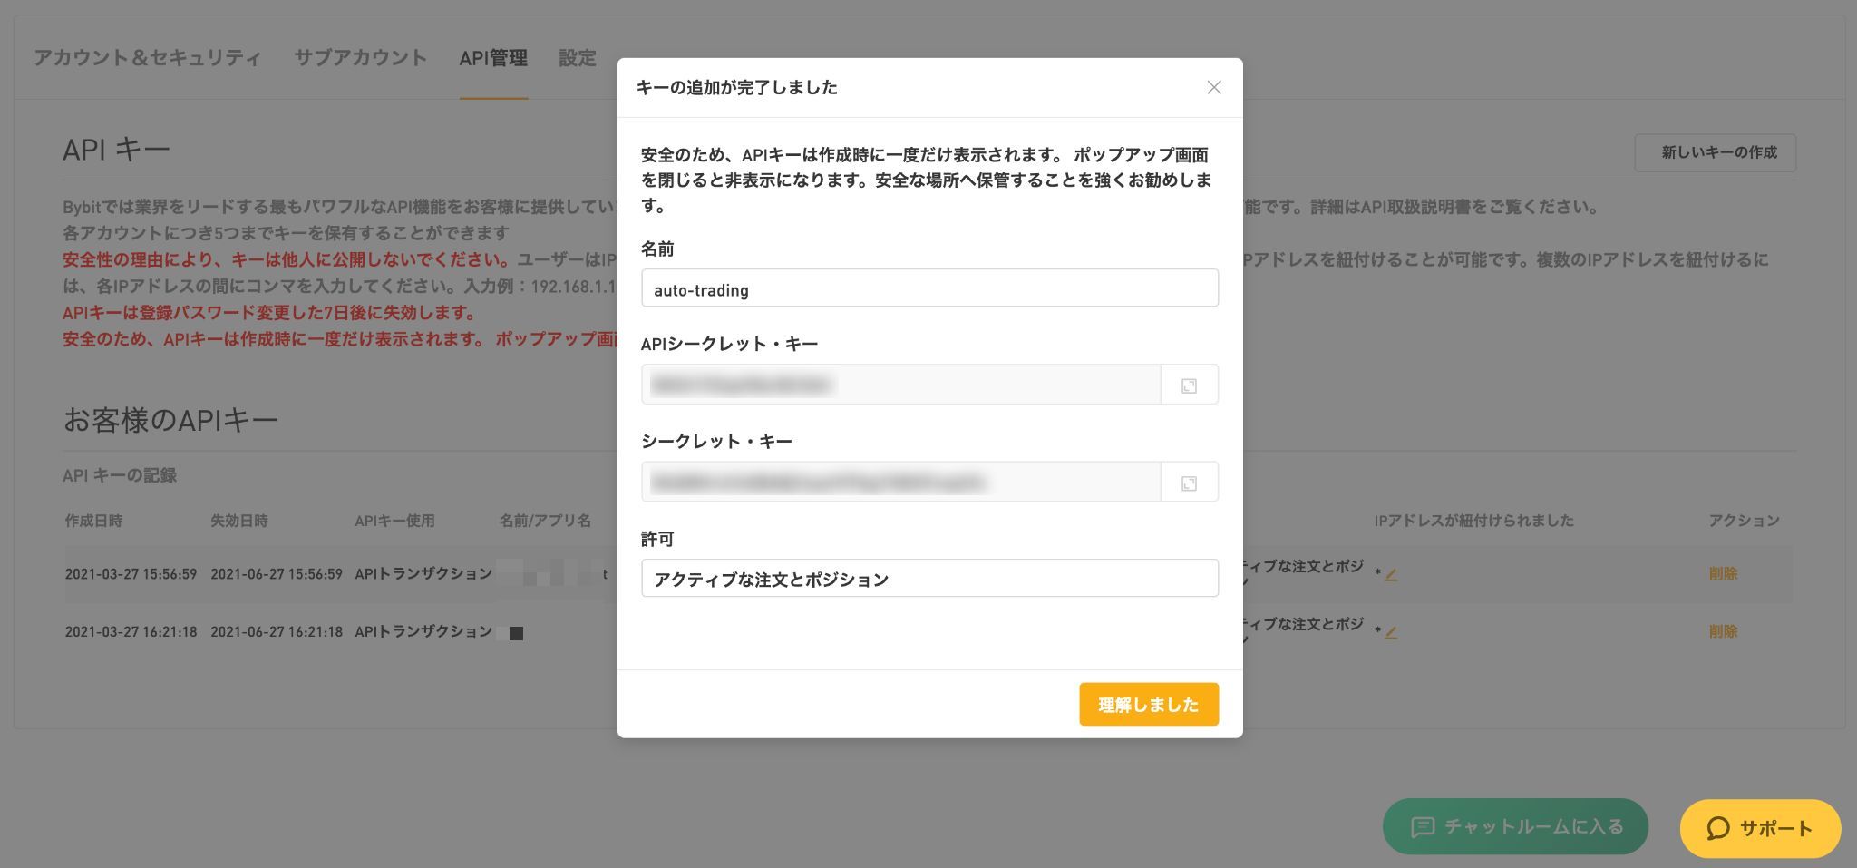The image size is (1857, 868).
Task: Click the 名前 field showing auto-trading
Action: point(929,288)
